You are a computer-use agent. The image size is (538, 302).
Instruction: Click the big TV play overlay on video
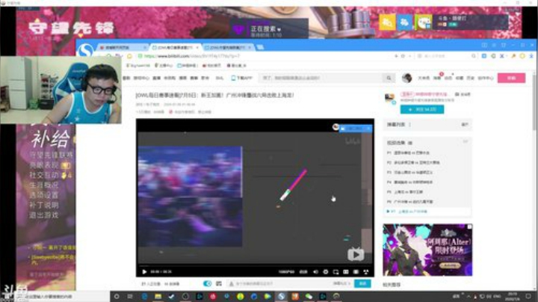tap(356, 254)
